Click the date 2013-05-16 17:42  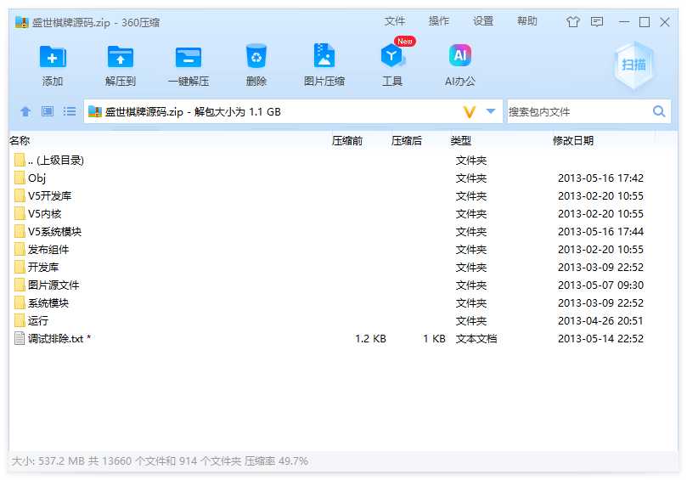tap(600, 178)
